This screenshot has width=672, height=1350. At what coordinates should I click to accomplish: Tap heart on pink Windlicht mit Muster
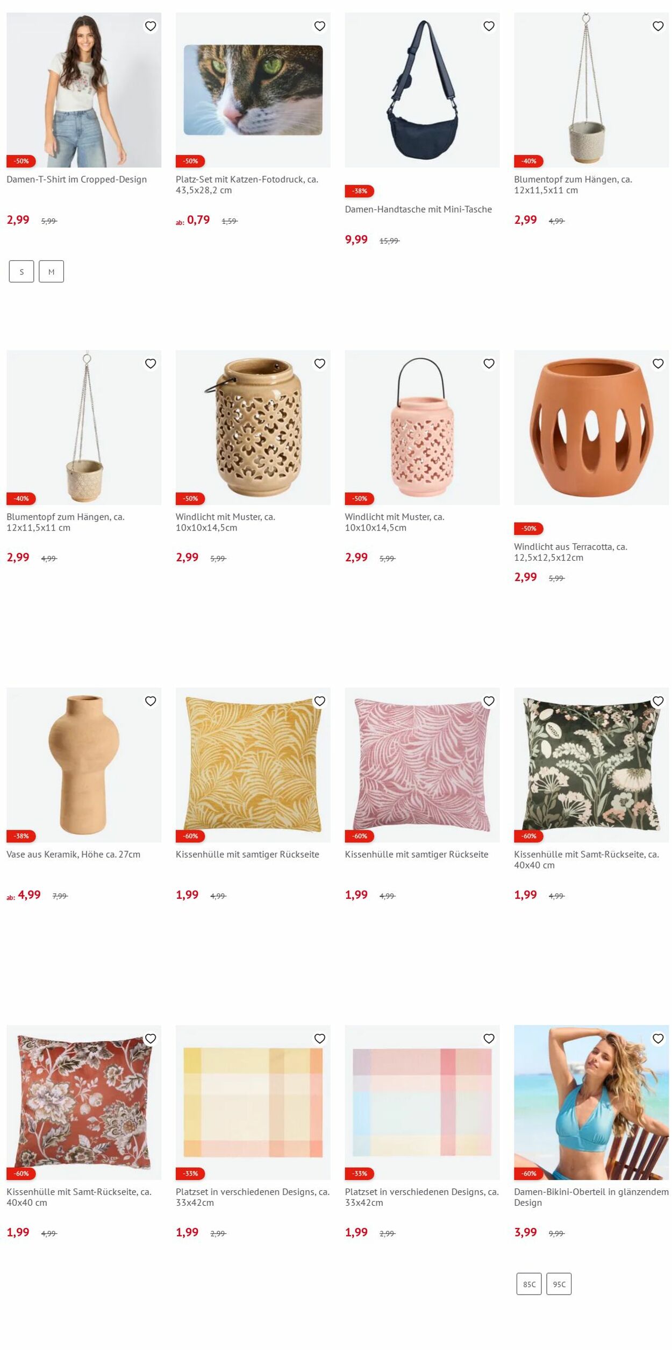pos(489,364)
